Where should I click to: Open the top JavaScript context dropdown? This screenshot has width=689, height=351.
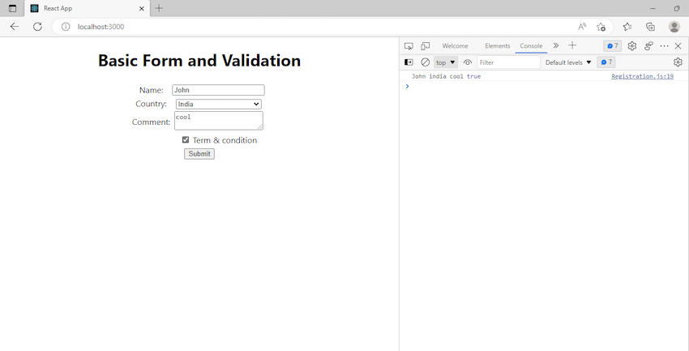click(x=446, y=62)
